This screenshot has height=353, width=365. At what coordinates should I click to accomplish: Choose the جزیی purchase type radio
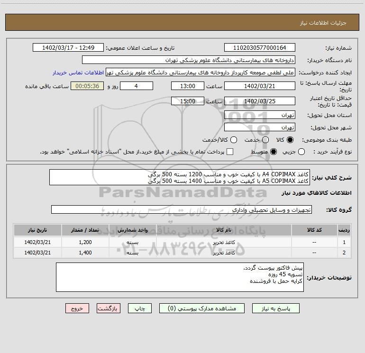point(301,152)
